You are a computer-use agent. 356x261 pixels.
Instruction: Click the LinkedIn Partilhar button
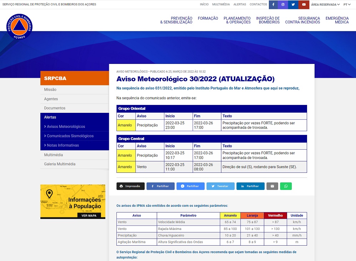(x=250, y=186)
